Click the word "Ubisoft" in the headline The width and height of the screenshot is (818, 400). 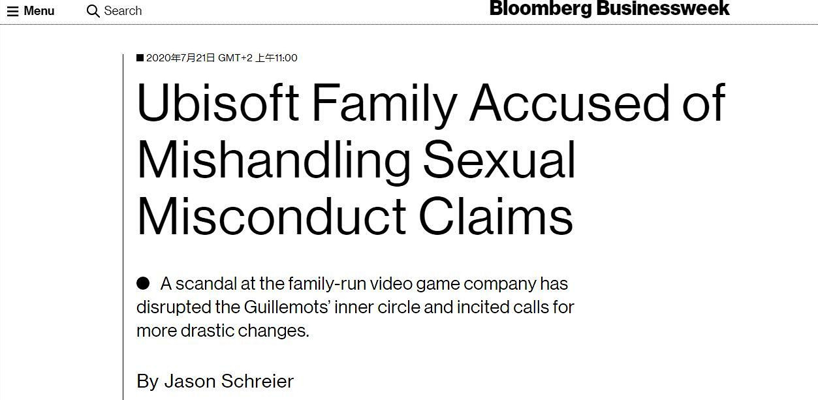pos(217,103)
